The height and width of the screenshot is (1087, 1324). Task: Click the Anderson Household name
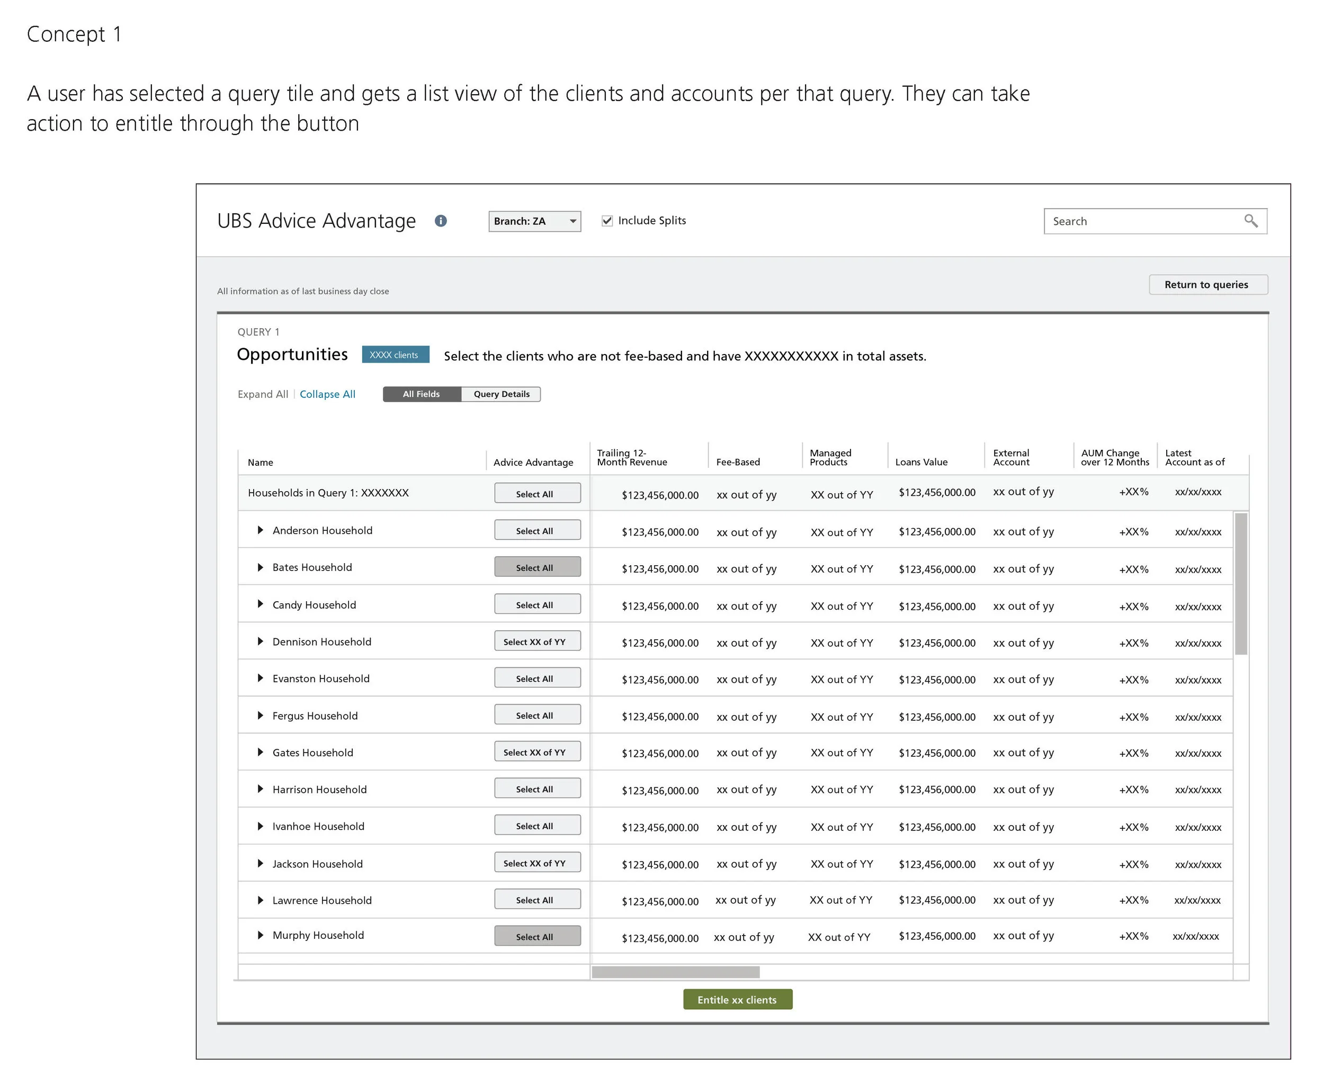coord(322,530)
